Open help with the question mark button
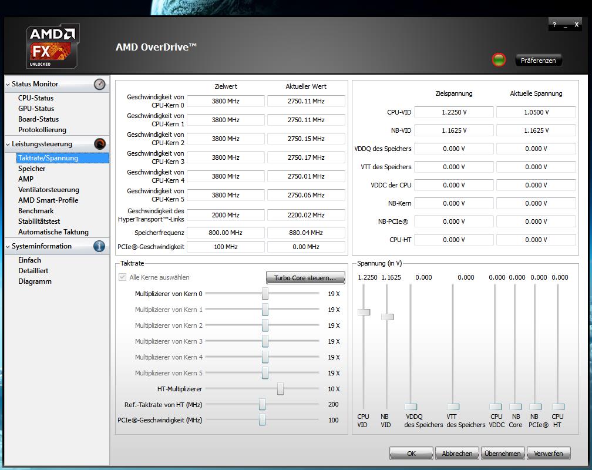Viewport: 592px width, 470px height. coord(554,25)
